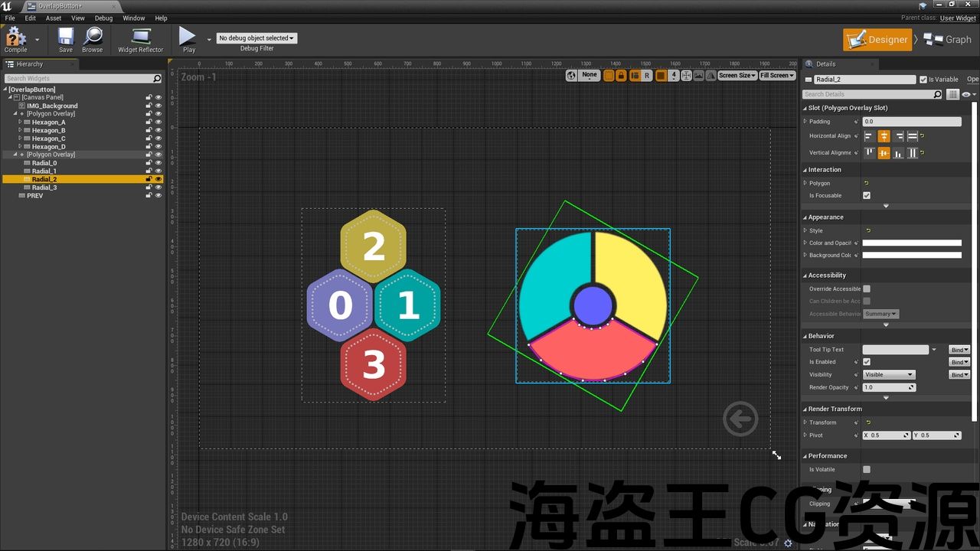Set vertical alignment to bottom
980x551 pixels.
tap(898, 153)
